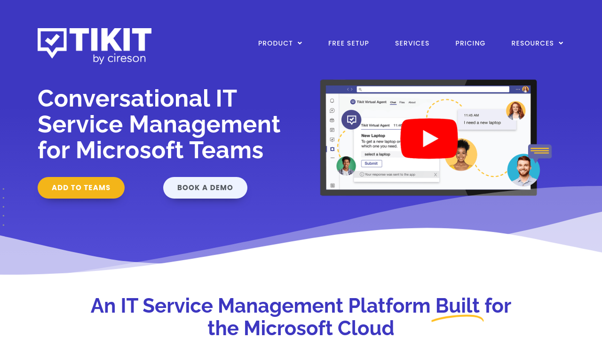
Task: Click the 'An IT Service Management Platform' heading
Action: [301, 317]
